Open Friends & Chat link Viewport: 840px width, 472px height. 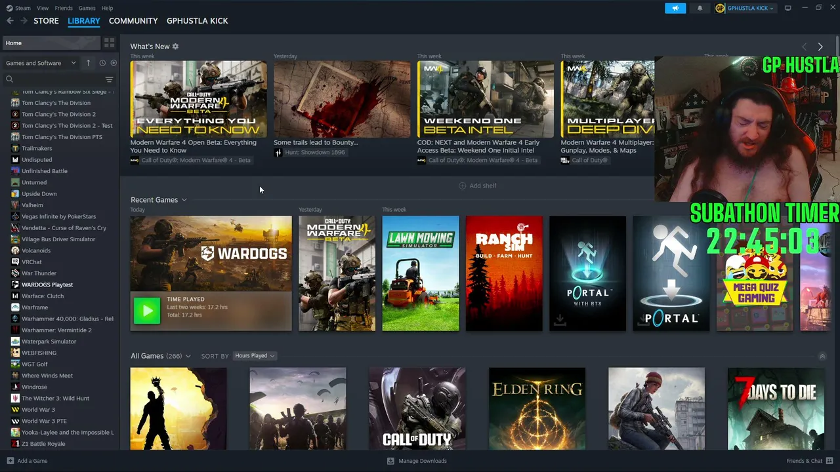tap(805, 461)
